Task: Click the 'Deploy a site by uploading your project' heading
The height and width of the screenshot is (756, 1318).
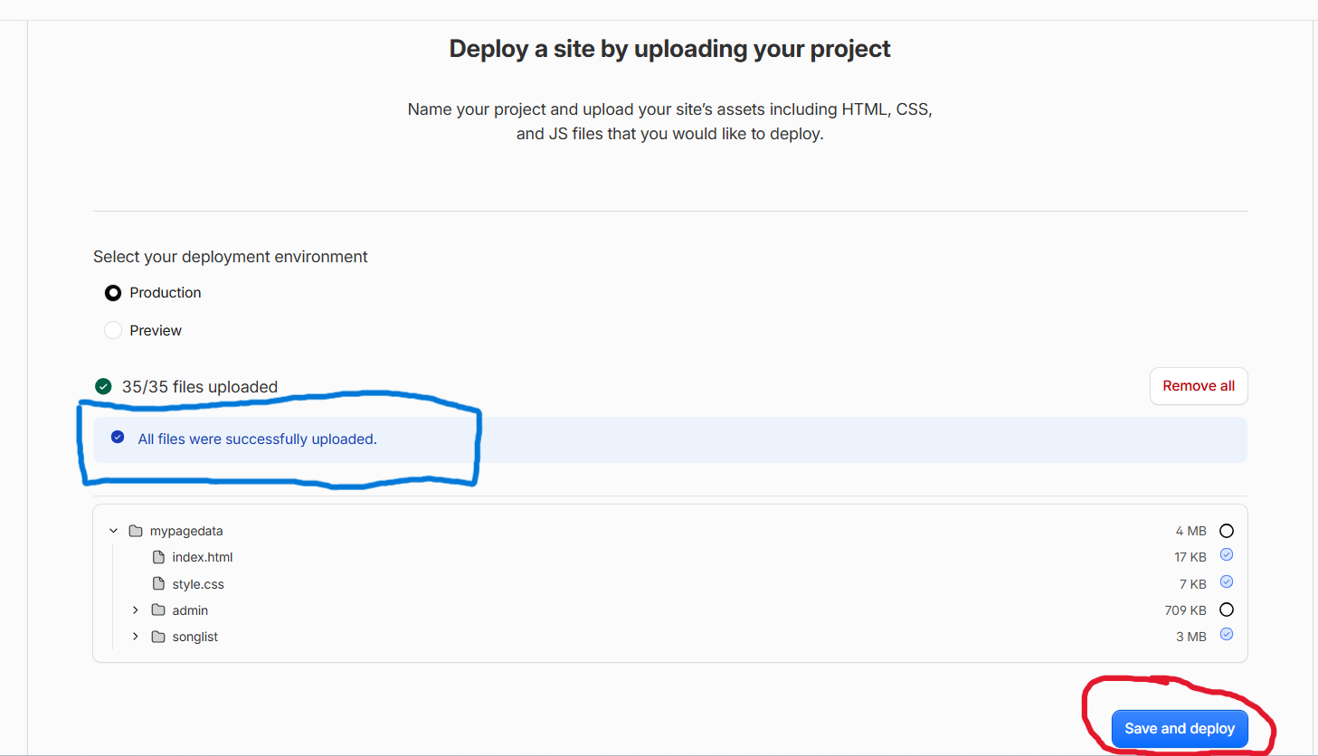Action: [x=670, y=49]
